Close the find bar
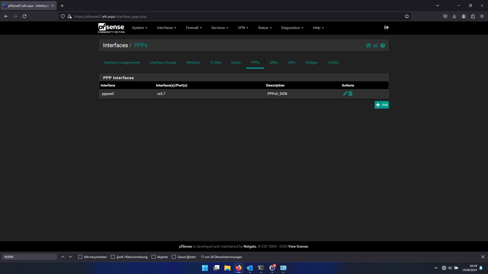This screenshot has width=488, height=274. click(483, 257)
